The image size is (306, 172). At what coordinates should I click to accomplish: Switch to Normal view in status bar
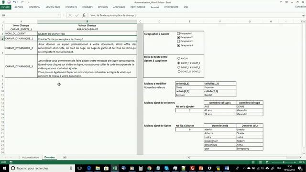click(x=253, y=162)
